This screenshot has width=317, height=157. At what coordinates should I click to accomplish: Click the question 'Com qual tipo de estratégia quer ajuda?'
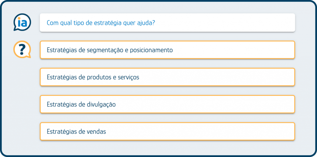[x=167, y=23]
